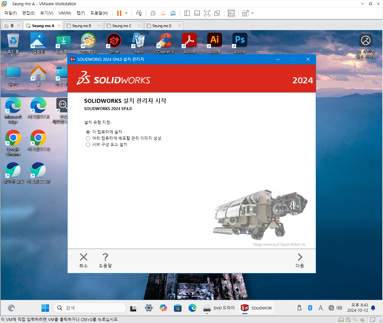Open the 갤러리 desktop icon
The height and width of the screenshot is (323, 383).
(38, 43)
